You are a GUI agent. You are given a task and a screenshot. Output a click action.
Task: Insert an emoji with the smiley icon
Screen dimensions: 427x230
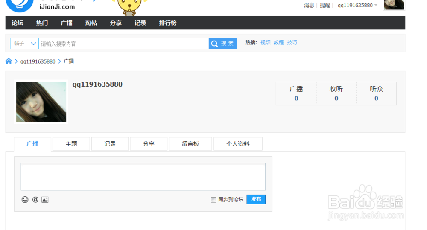click(25, 200)
